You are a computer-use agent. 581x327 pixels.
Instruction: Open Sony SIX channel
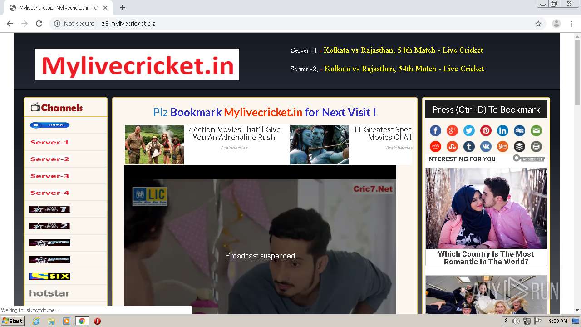(x=49, y=276)
